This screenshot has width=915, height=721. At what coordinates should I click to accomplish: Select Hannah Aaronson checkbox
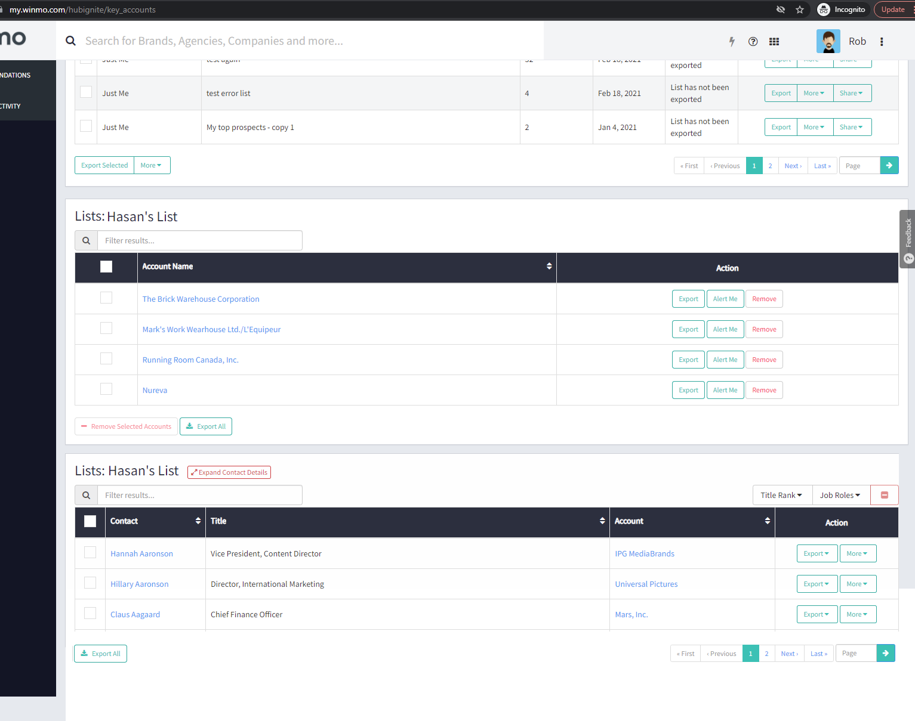click(x=90, y=552)
